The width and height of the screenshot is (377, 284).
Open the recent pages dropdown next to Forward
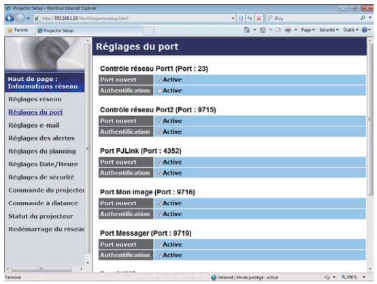coord(28,18)
